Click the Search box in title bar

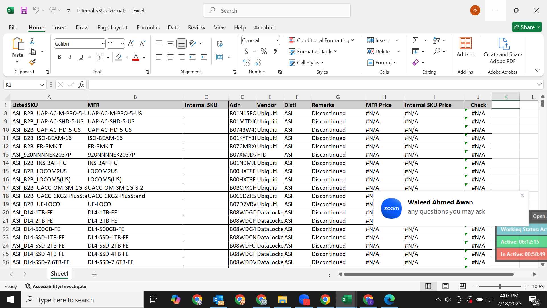pos(277,11)
